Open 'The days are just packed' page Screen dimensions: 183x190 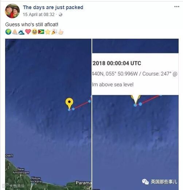point(53,7)
